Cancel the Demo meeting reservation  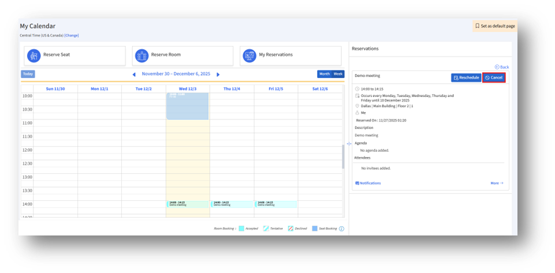click(x=494, y=77)
